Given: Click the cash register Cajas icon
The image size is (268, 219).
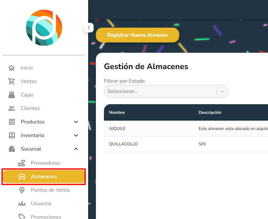Looking at the screenshot, I should click(12, 95).
